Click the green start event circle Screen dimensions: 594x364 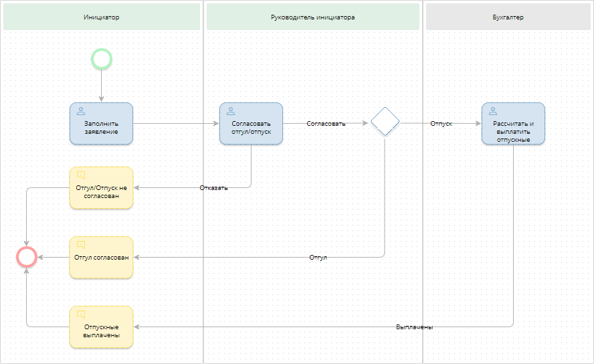[101, 60]
